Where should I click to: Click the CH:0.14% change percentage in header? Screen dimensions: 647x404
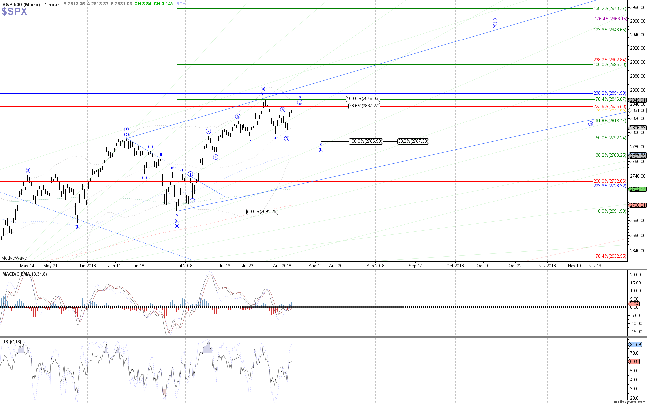tap(164, 4)
